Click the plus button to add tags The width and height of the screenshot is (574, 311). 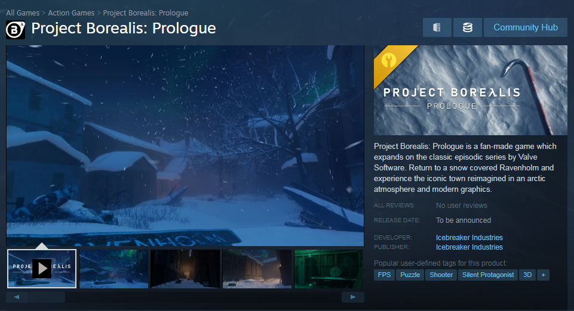coord(543,275)
